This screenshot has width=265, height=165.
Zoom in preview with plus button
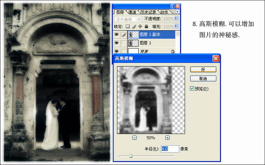click(x=167, y=138)
